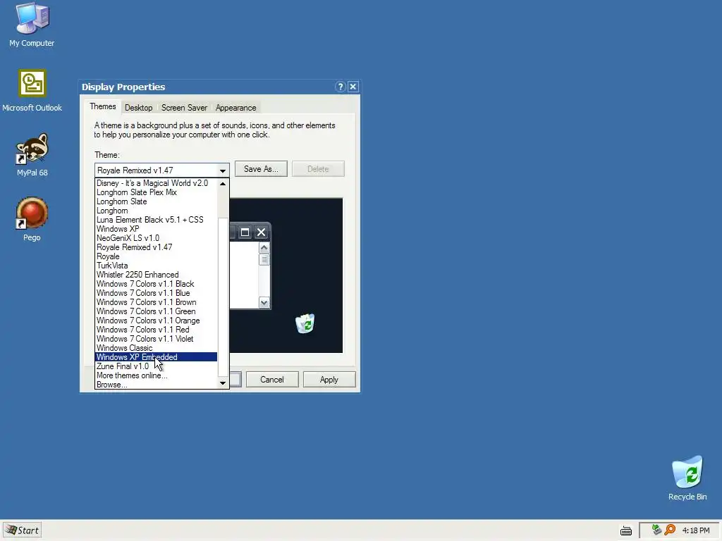722x541 pixels.
Task: Click the theme list scroll-down arrow
Action: tap(223, 383)
